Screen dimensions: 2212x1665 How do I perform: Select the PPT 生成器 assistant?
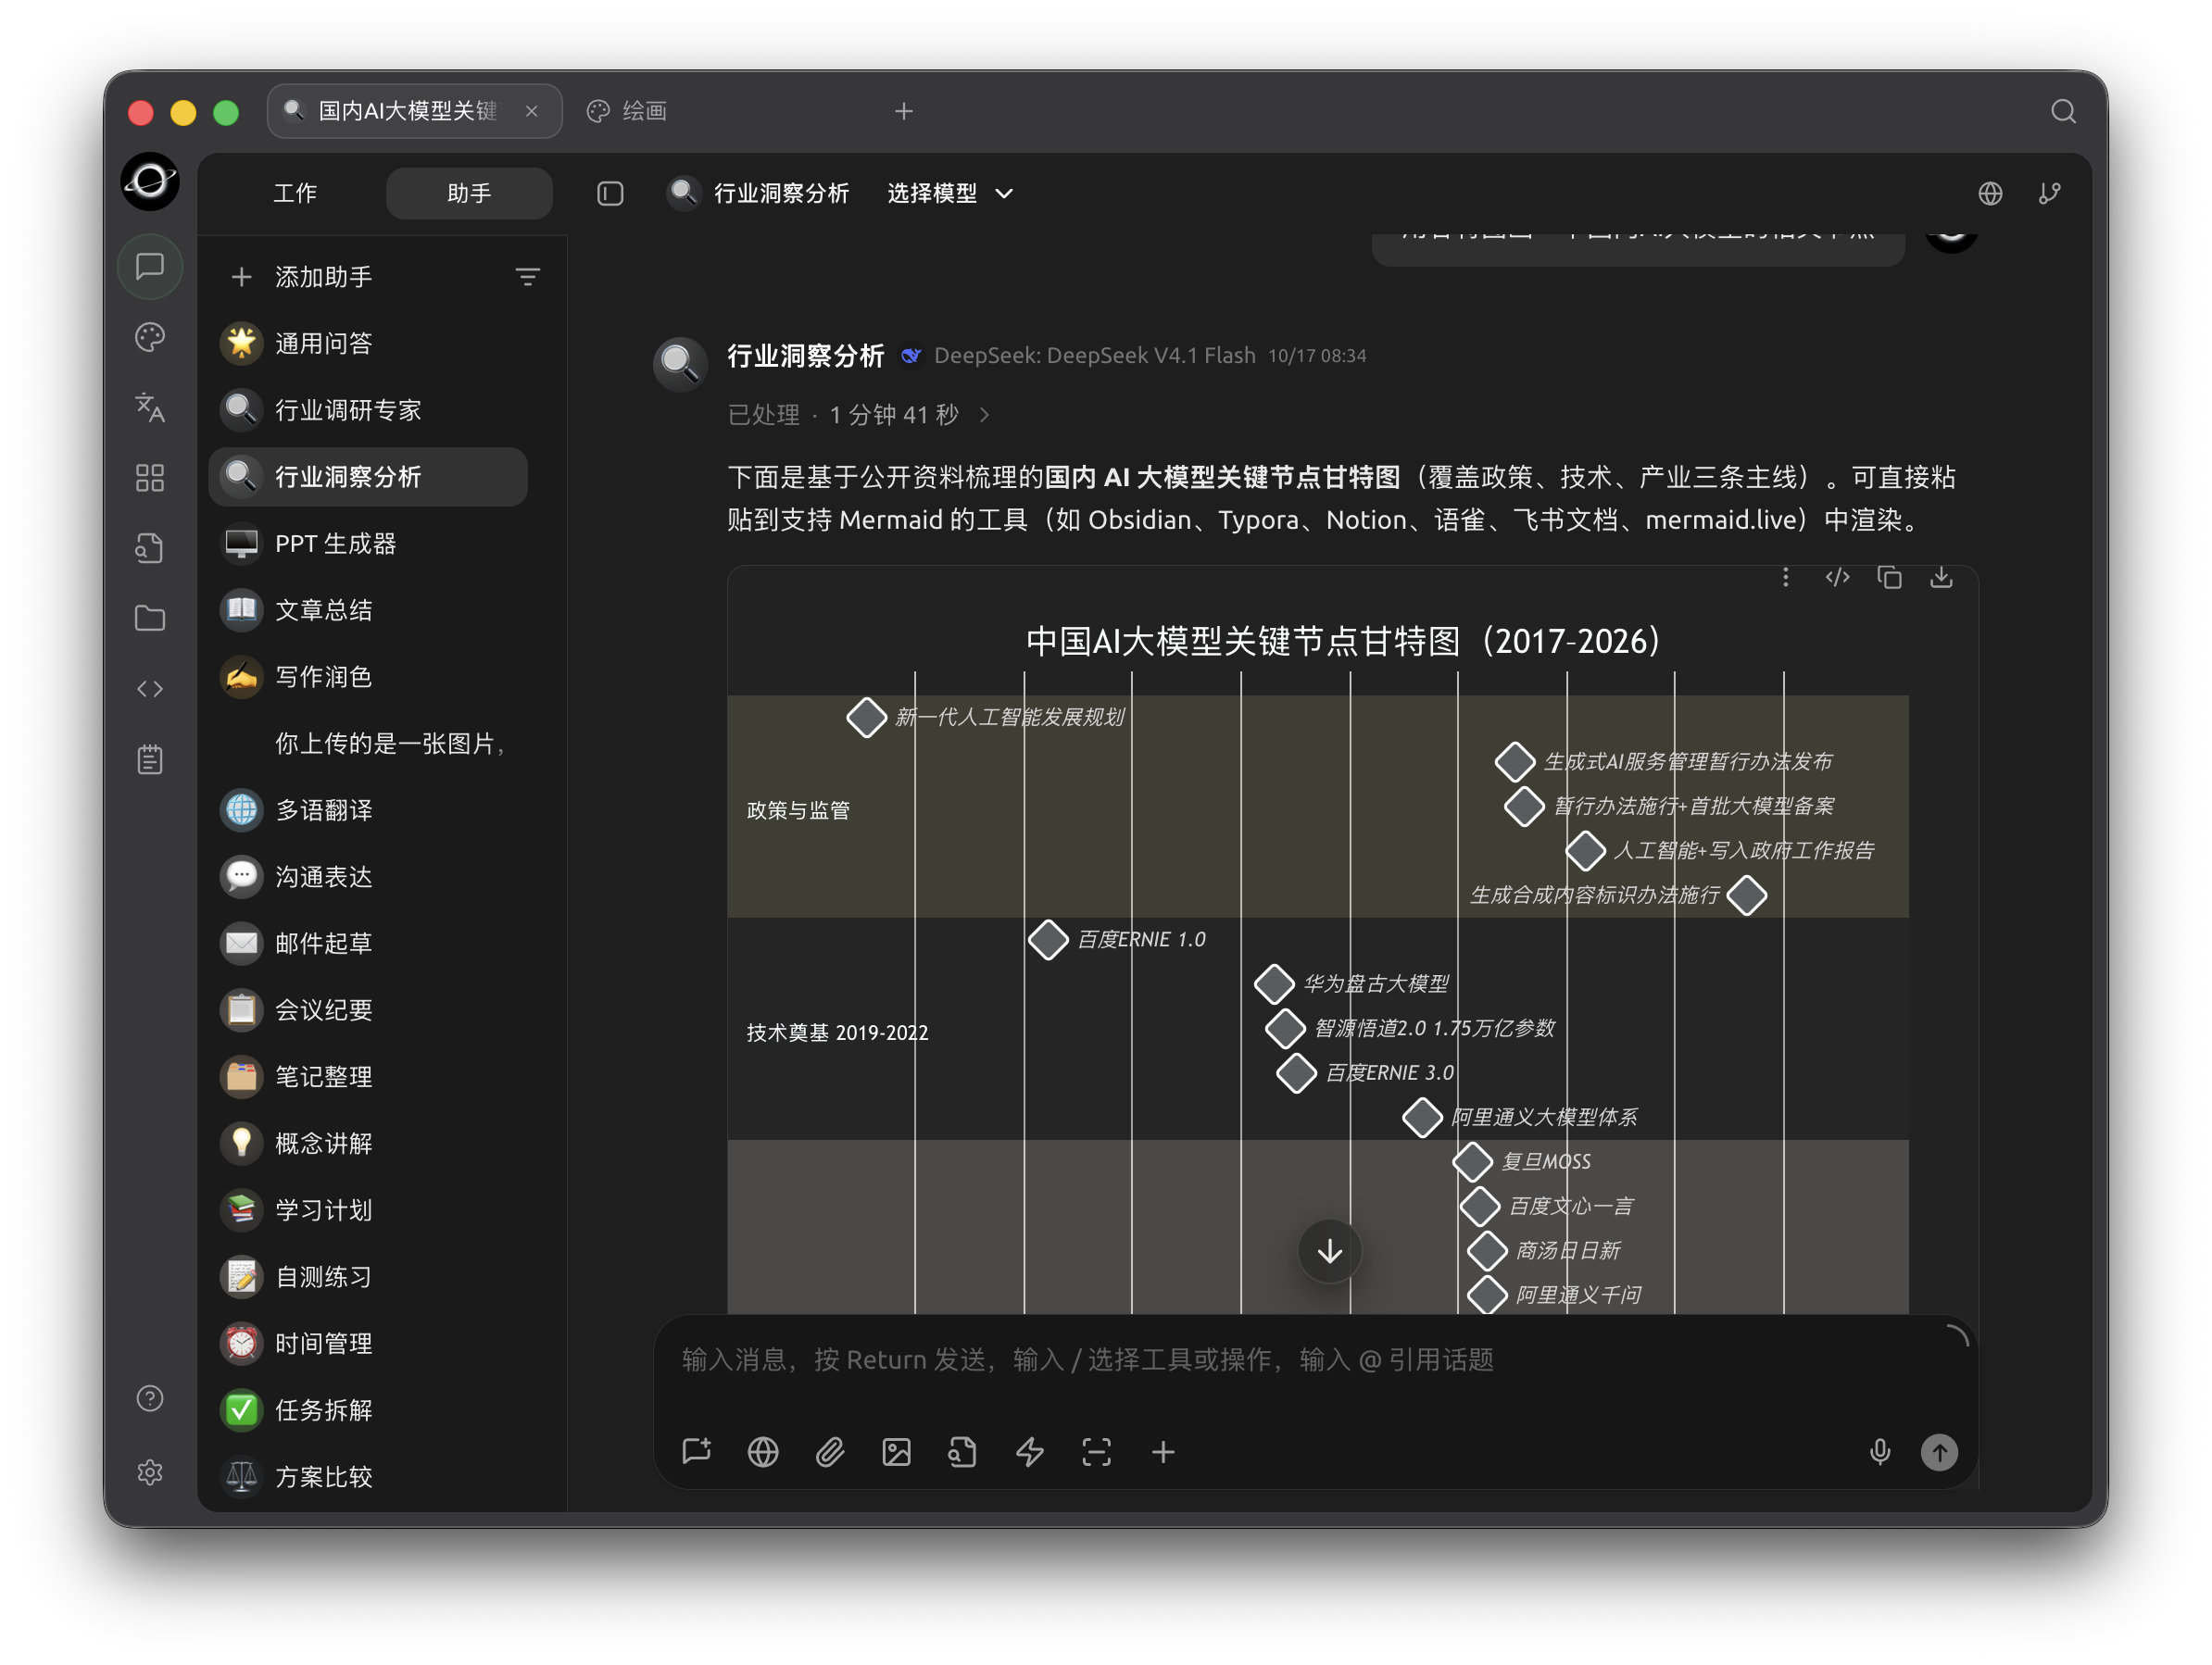(x=368, y=543)
